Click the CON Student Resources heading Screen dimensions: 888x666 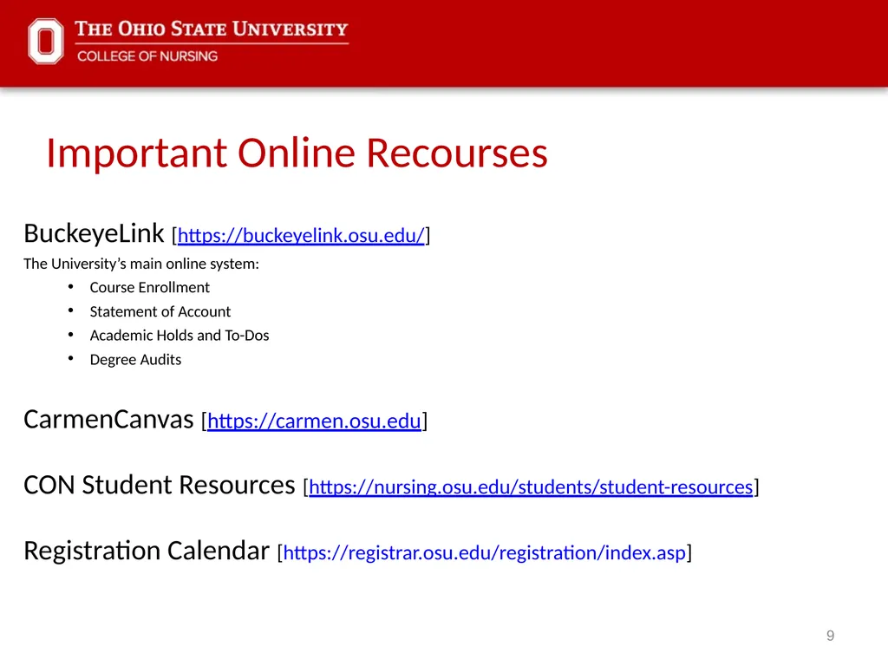160,485
